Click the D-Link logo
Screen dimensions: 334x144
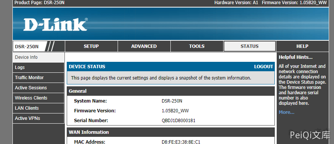(55, 25)
